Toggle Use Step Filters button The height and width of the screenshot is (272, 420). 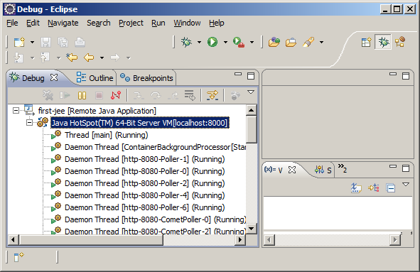pos(212,95)
